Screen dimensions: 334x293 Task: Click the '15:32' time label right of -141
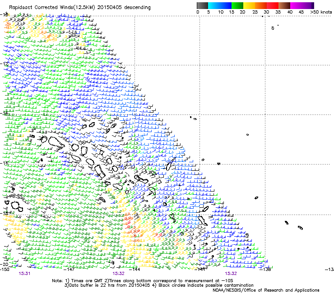point(231,274)
